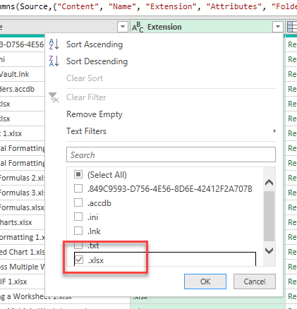Select the 'IF 1.xlsx' name cell
The image size is (297, 309).
[x=22, y=281]
